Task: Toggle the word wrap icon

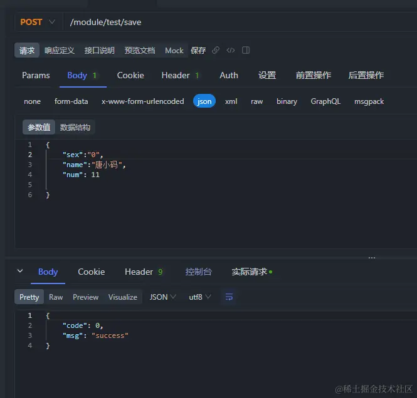Action: [x=229, y=297]
